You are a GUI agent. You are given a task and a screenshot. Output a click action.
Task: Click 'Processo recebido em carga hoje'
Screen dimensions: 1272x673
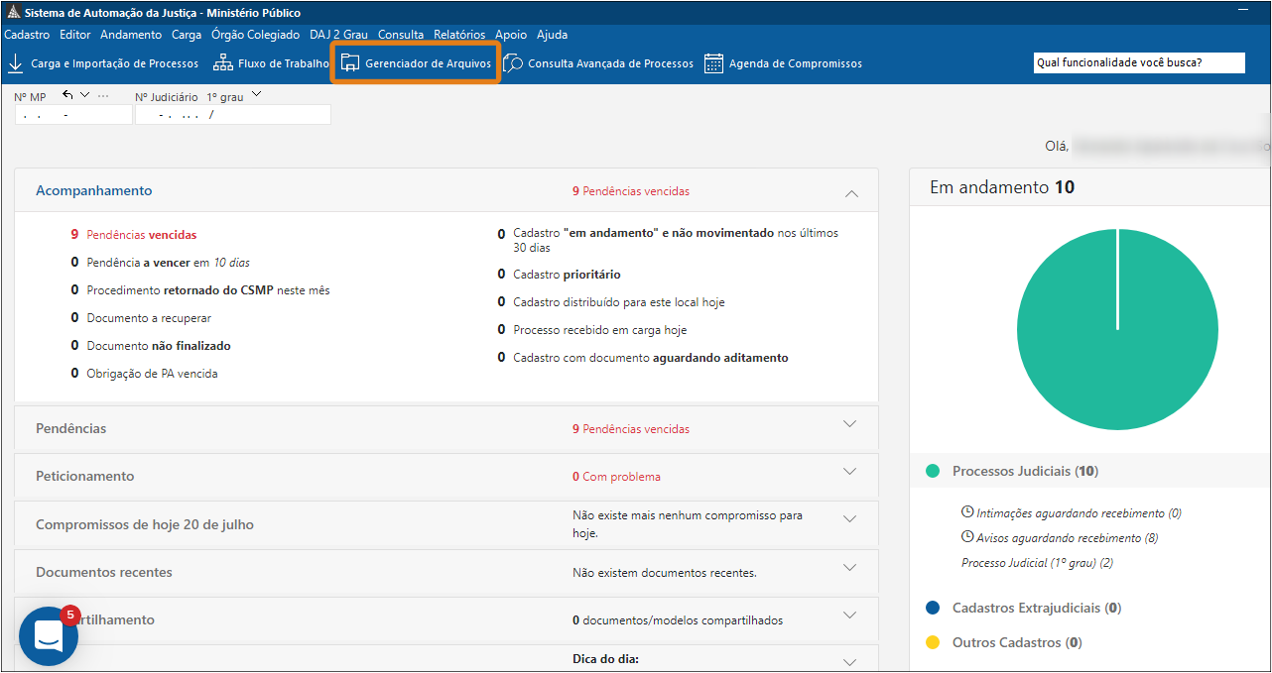[592, 330]
